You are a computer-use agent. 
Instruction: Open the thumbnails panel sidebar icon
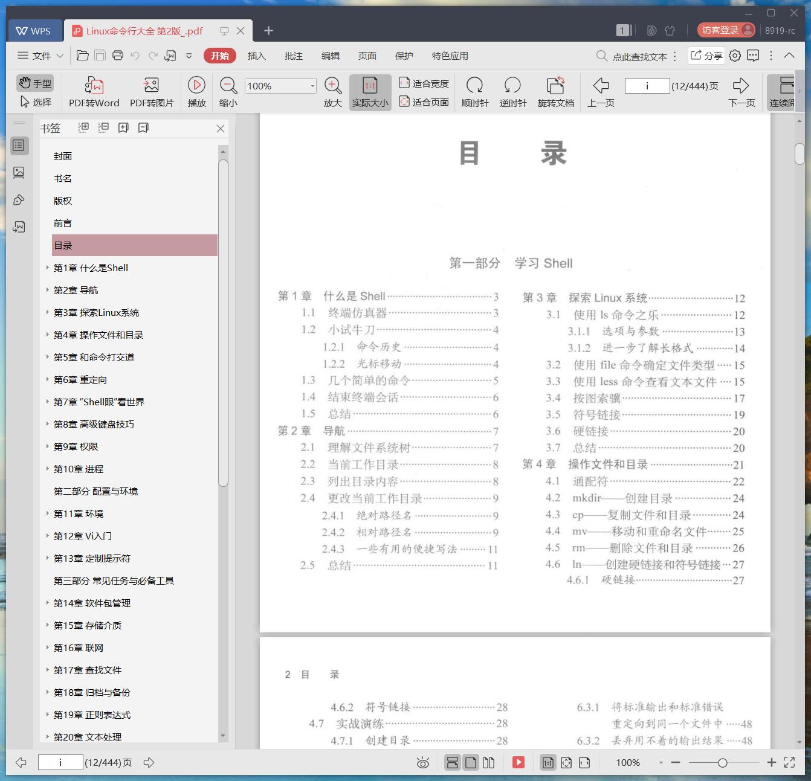pos(19,173)
